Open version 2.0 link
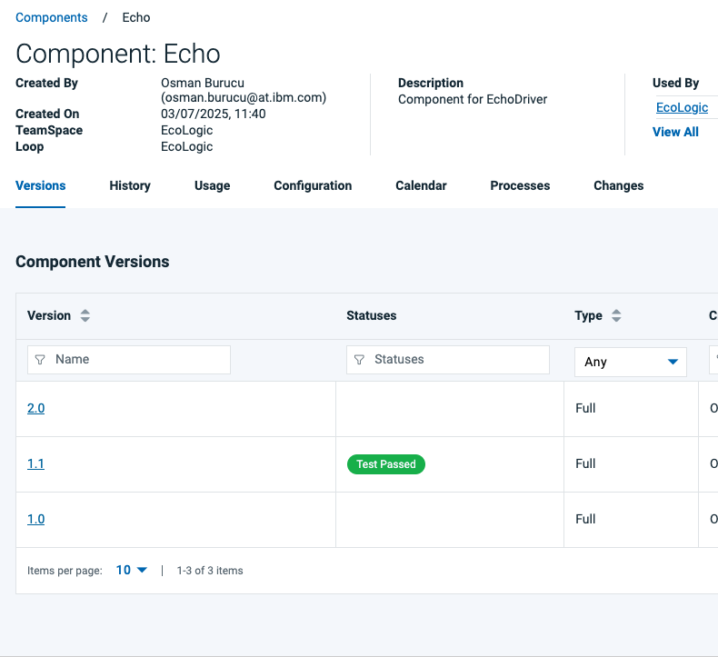718x657 pixels. click(x=35, y=408)
